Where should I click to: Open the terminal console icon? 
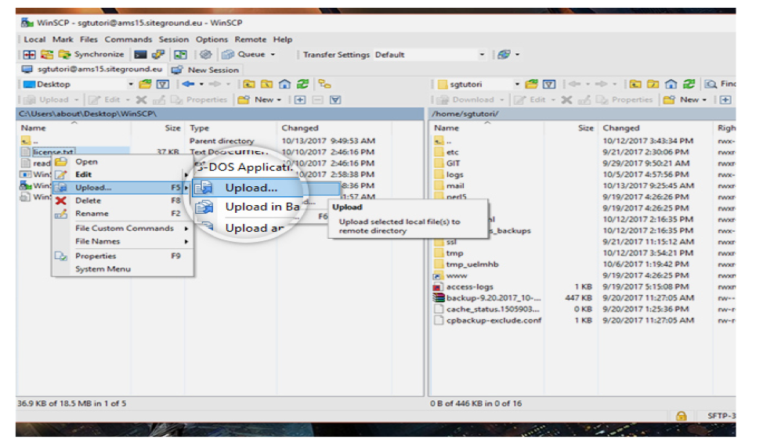(140, 55)
